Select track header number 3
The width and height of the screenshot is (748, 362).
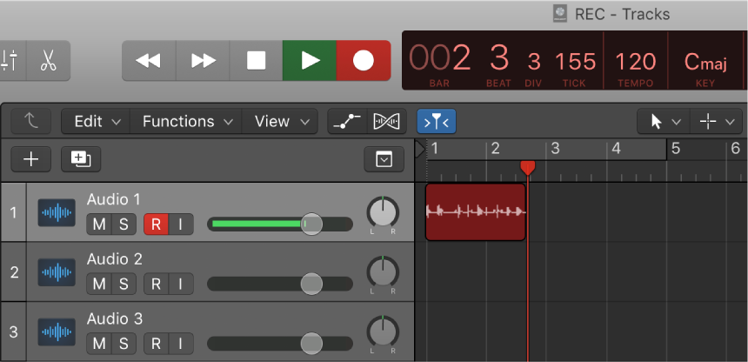(x=13, y=332)
